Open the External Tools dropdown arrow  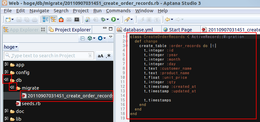click(x=132, y=20)
